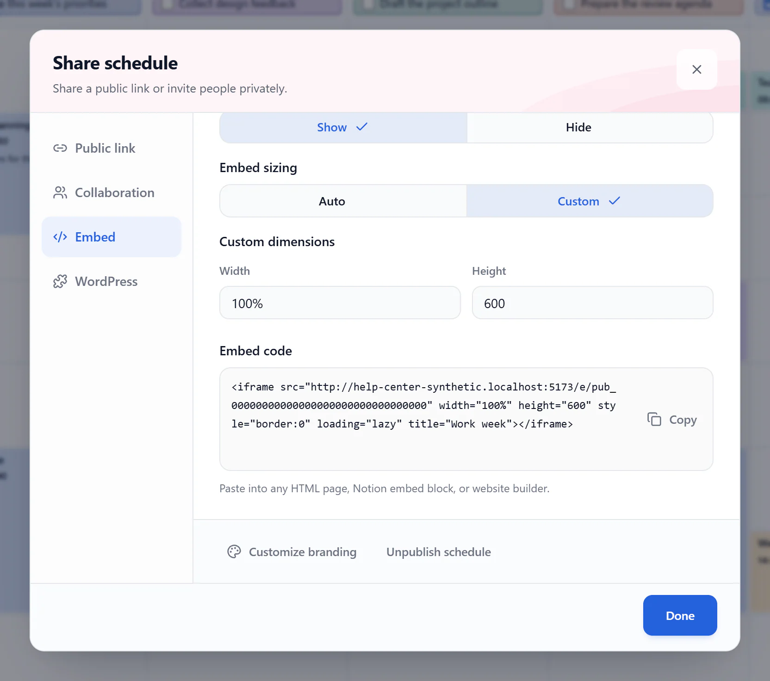Select the Embed sidebar item
The height and width of the screenshot is (681, 770).
(x=112, y=237)
